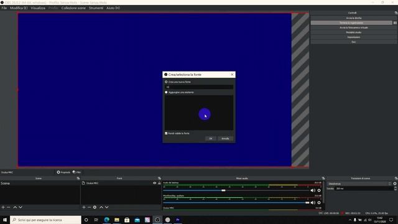Open the Visualizza menu

[38, 8]
